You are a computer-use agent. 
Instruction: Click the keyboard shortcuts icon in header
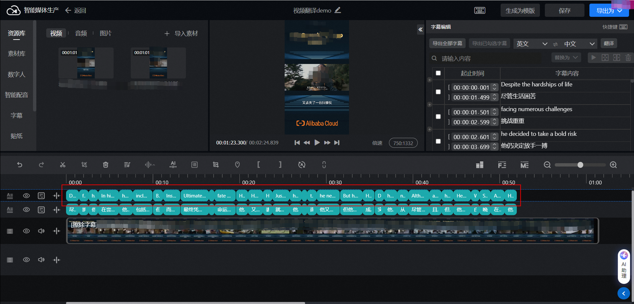point(480,11)
